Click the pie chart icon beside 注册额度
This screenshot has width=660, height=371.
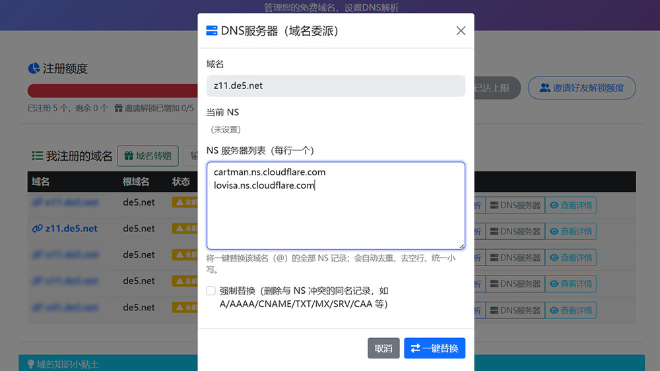[x=34, y=69]
